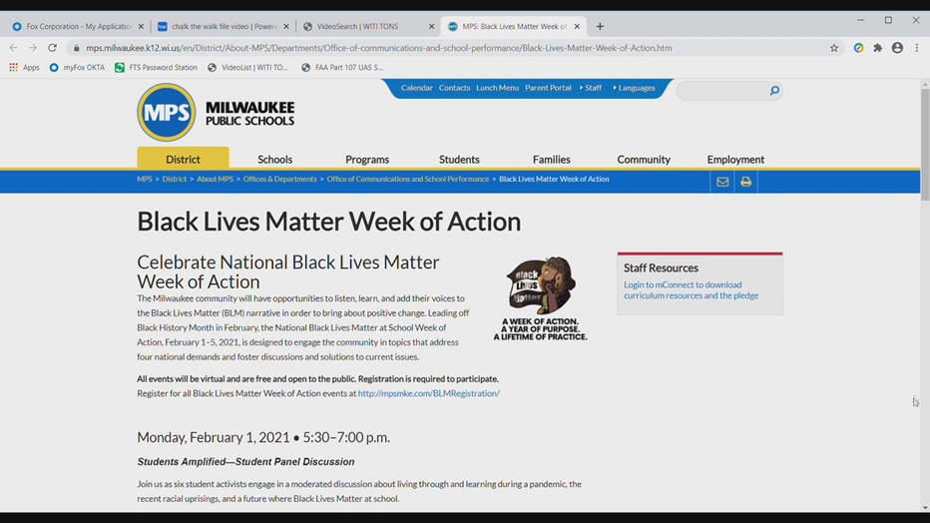Click the MPS circular logo
930x523 pixels.
tap(166, 112)
